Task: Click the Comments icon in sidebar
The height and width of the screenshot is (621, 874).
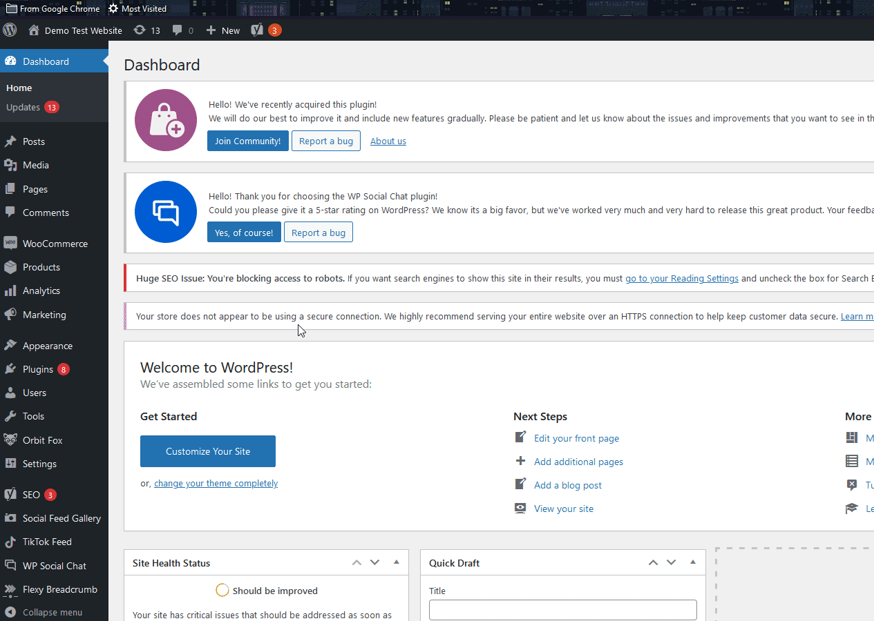Action: pyautogui.click(x=10, y=213)
